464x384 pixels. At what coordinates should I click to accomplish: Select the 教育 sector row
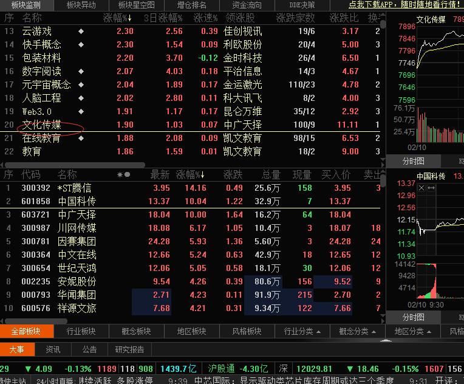(x=190, y=151)
